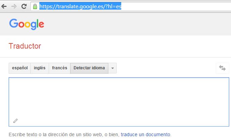Click inside the translation text box
The height and width of the screenshot is (140, 231).
pyautogui.click(x=119, y=102)
